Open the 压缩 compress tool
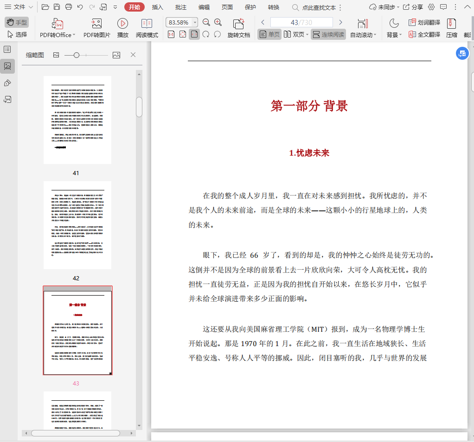 click(451, 24)
